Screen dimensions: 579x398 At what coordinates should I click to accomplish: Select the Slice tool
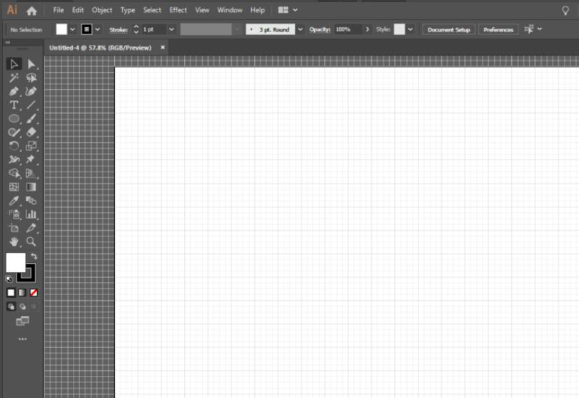pos(31,228)
